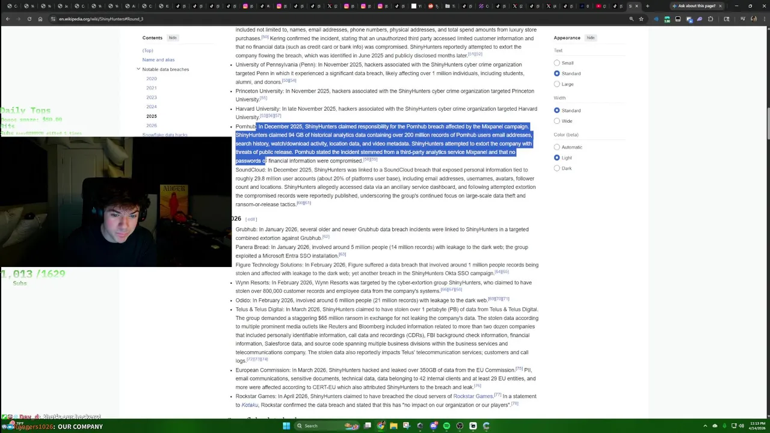Click the network icon in system tray
This screenshot has width=770, height=433.
coord(734,426)
